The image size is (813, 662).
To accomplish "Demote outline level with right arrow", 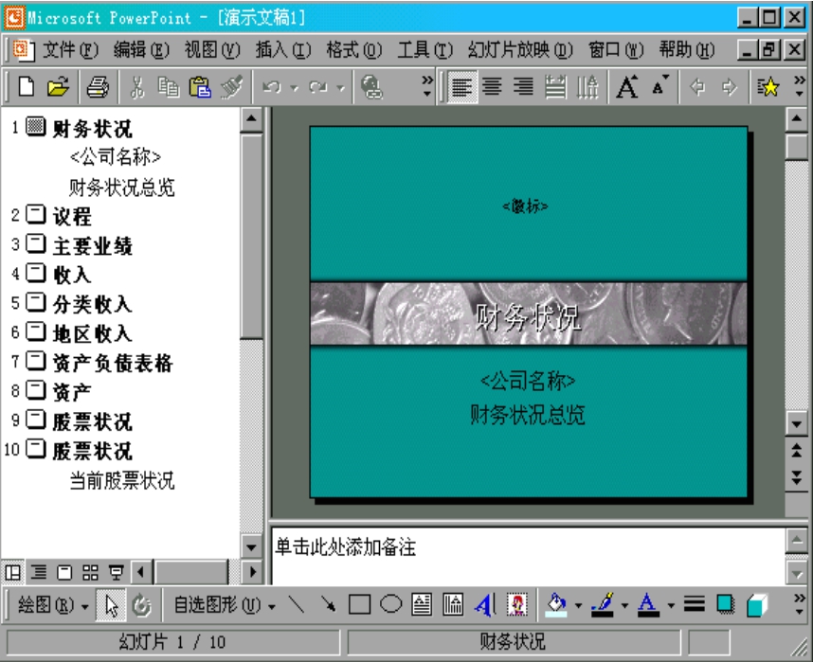I will point(730,86).
